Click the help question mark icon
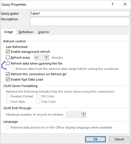The image size is (131, 144). click(x=112, y=4)
